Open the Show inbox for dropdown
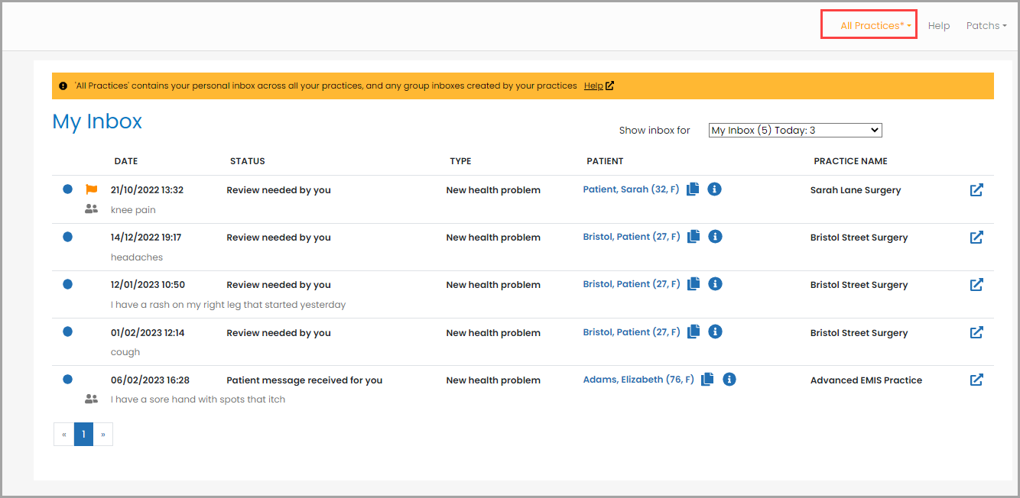 point(795,131)
